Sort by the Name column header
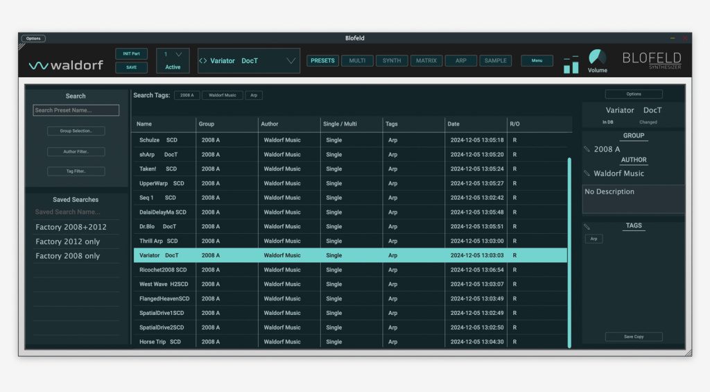Image resolution: width=710 pixels, height=392 pixels. pyautogui.click(x=164, y=123)
